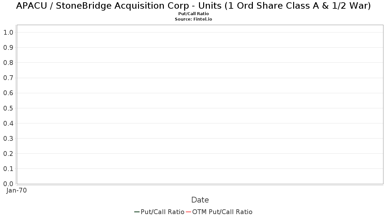
Task: Select the 0.3 y-axis label
Action: tap(8, 139)
